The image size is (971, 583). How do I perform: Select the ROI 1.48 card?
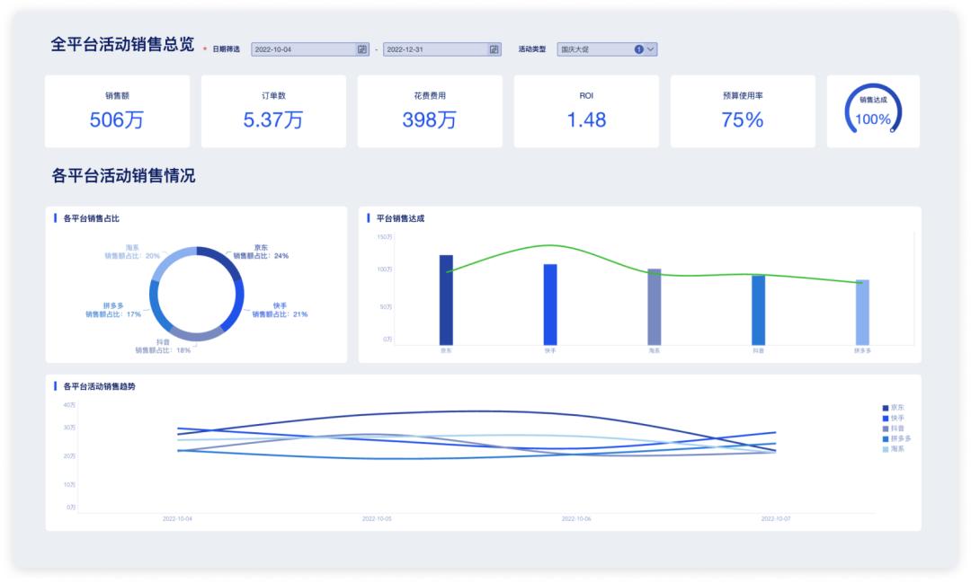(586, 111)
